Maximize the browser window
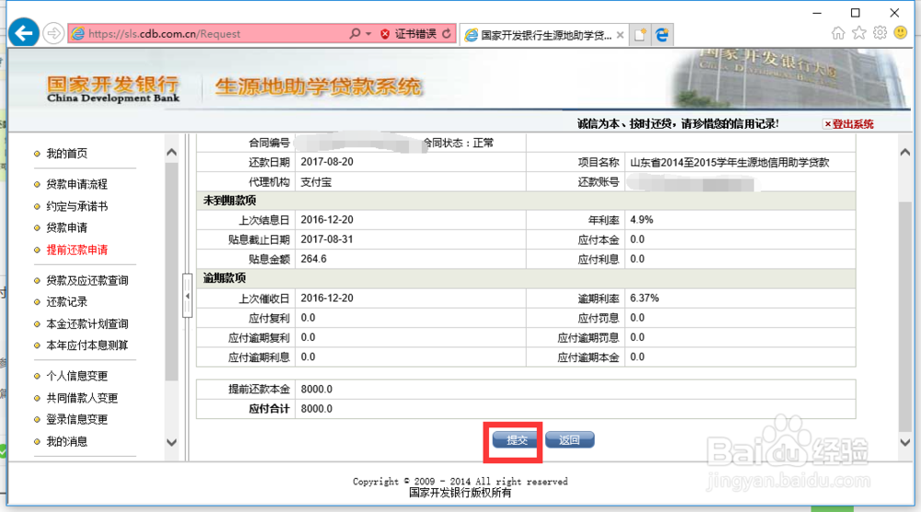This screenshot has width=921, height=512. tap(856, 13)
